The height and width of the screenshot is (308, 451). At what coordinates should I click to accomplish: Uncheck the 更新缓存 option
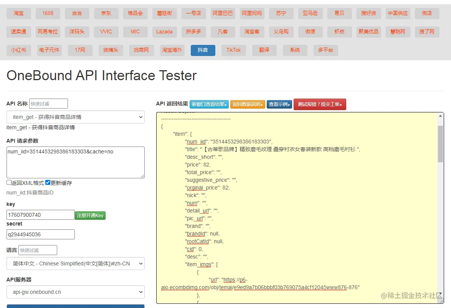pos(48,183)
